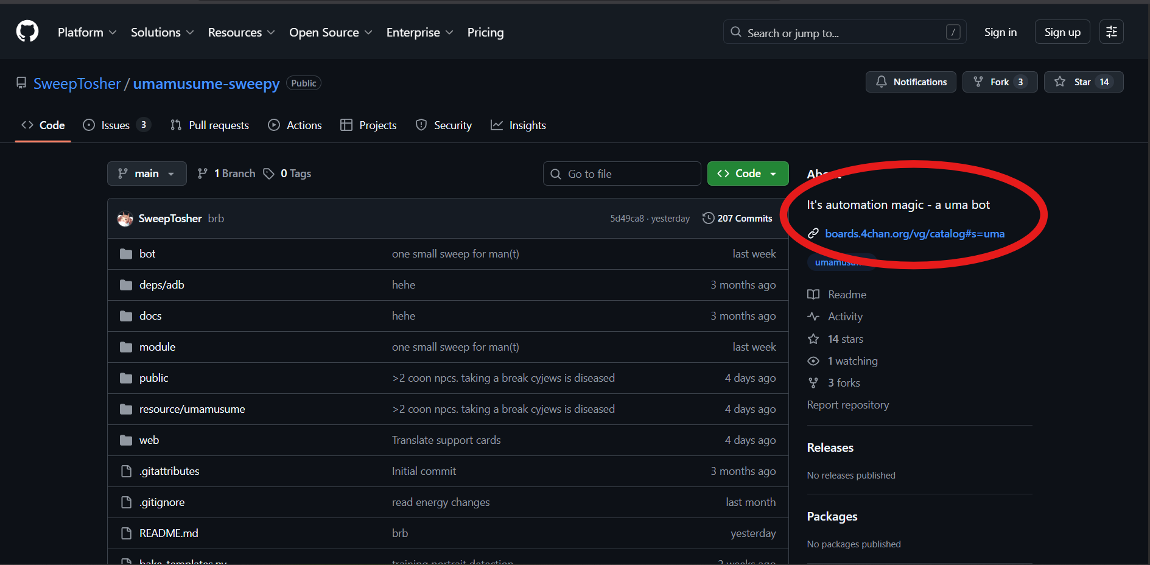The height and width of the screenshot is (565, 1150).
Task: Click the Go to file search field
Action: [x=622, y=174]
